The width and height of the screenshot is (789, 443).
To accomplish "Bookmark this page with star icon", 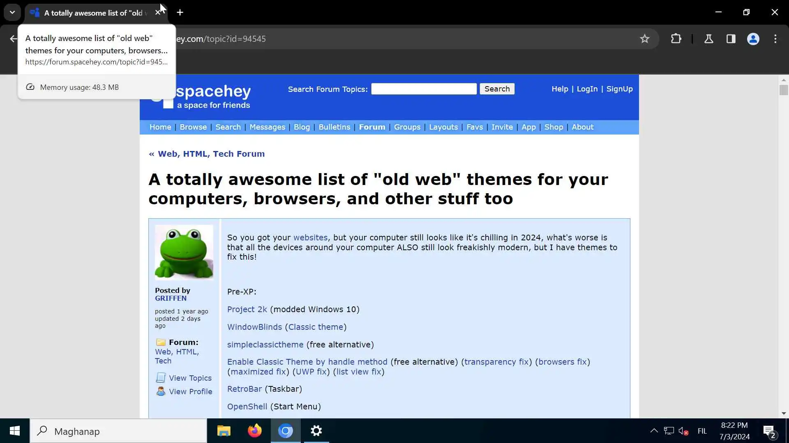I will click(x=644, y=39).
